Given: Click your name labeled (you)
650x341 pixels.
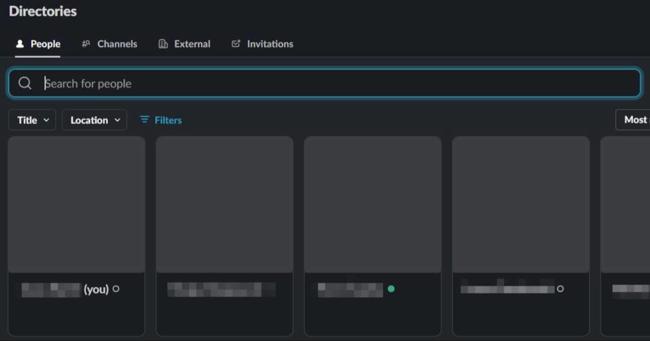Looking at the screenshot, I should [x=65, y=289].
